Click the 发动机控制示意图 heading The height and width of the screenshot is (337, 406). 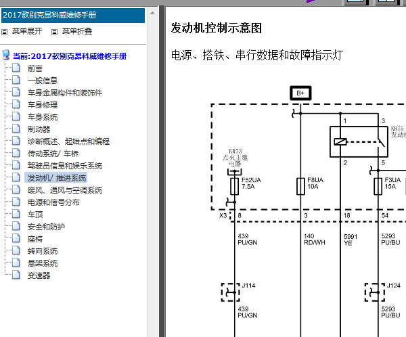pyautogui.click(x=217, y=28)
